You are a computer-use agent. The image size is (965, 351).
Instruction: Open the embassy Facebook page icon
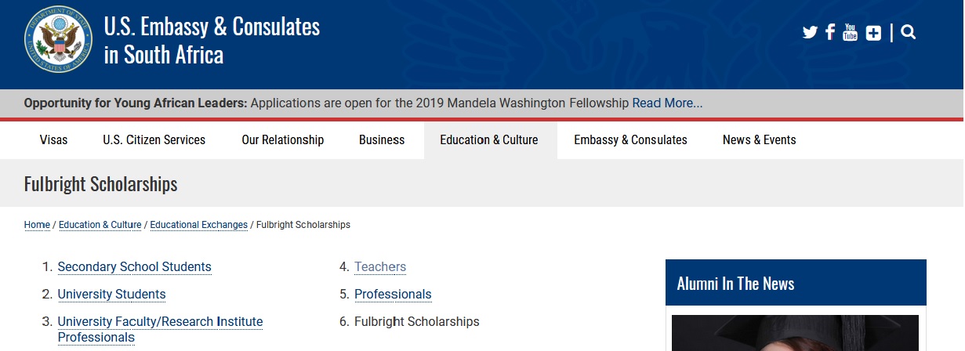[830, 33]
